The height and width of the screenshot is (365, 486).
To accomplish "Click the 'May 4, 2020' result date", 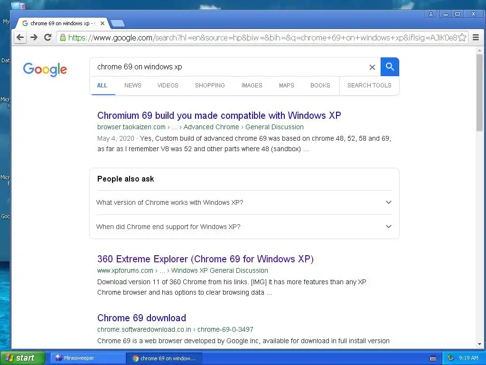I will point(116,138).
